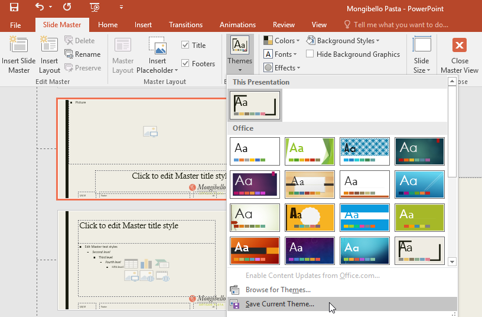Switch to the Transitions tab
Screen dimensions: 482x317
[185, 25]
